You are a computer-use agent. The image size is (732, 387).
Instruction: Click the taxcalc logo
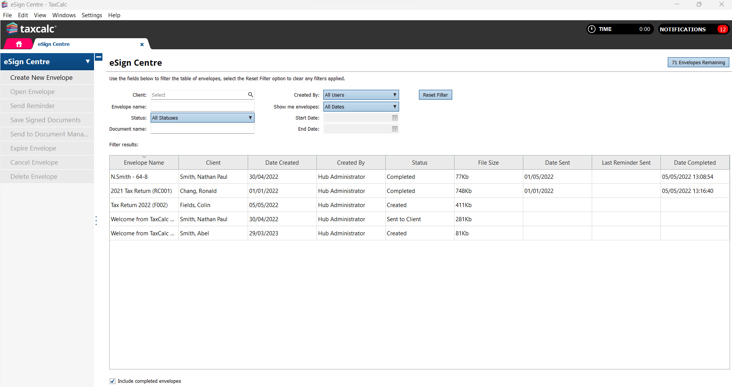click(x=32, y=29)
